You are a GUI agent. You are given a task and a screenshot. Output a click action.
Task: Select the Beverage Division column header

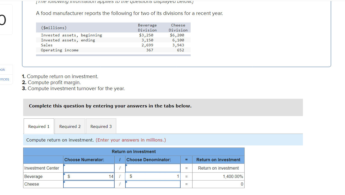tap(147, 28)
